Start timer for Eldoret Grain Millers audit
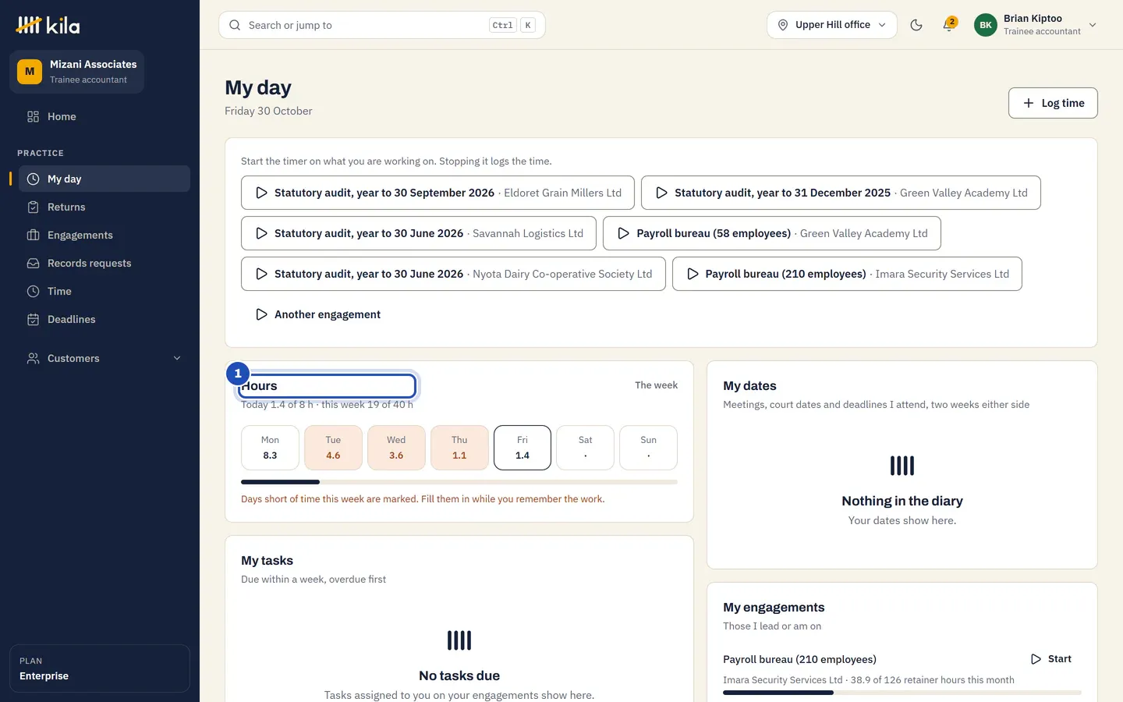This screenshot has height=702, width=1123. tap(438, 193)
